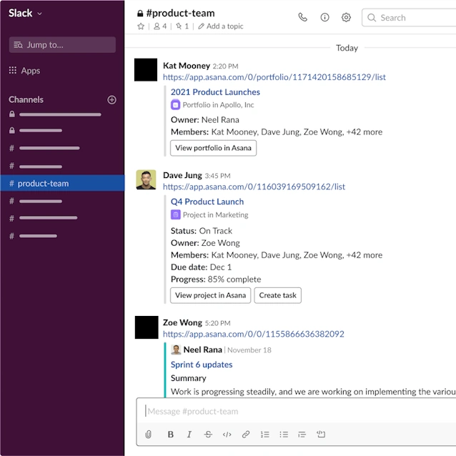The height and width of the screenshot is (456, 456).
Task: Add a channel with the plus icon
Action: point(111,100)
